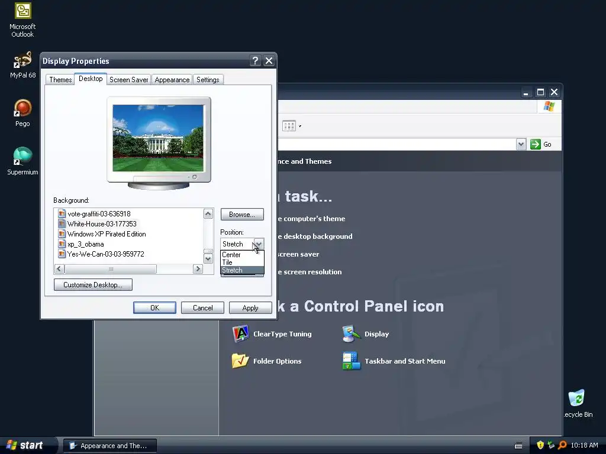This screenshot has height=454, width=606.
Task: Switch to the Settings tab
Action: coord(208,80)
